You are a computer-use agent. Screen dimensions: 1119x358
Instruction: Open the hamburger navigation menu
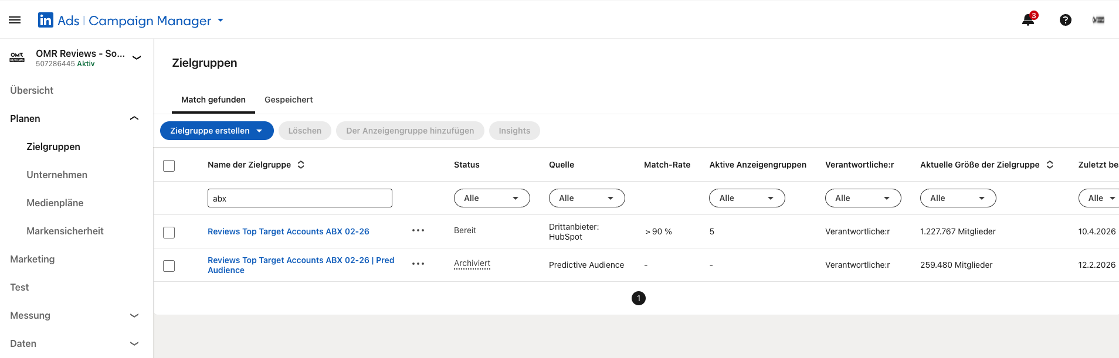[15, 20]
